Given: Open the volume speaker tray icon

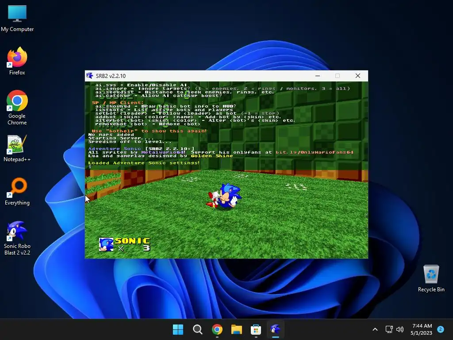Looking at the screenshot, I should 400,329.
